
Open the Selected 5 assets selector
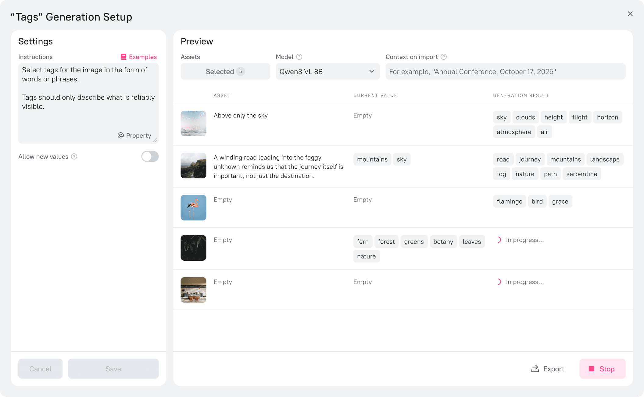pyautogui.click(x=225, y=71)
